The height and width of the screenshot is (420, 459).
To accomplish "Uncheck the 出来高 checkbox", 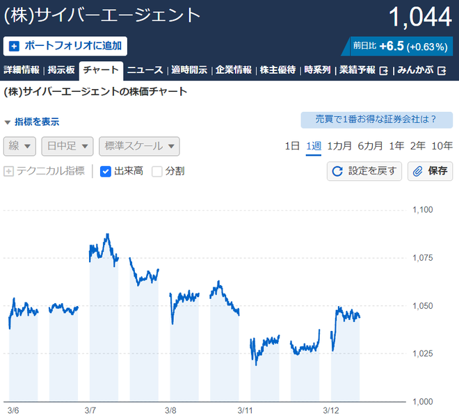I will tap(106, 172).
